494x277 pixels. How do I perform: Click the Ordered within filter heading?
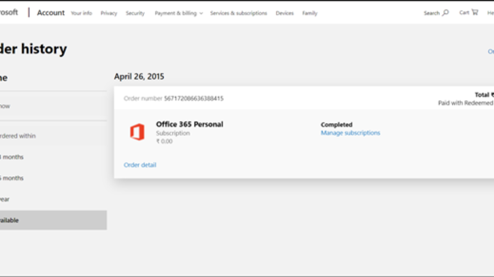click(x=18, y=136)
